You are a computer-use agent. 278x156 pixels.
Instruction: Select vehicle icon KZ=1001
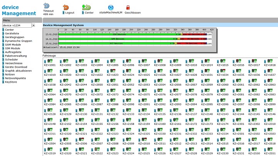click(50, 61)
